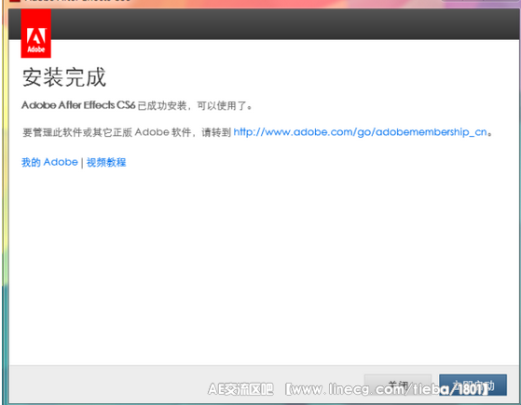Click the 关闭 close button
This screenshot has height=405, width=521.
pos(398,385)
